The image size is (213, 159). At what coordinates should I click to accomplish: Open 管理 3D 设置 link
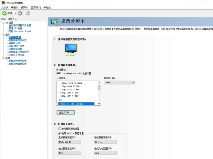pos(15,28)
